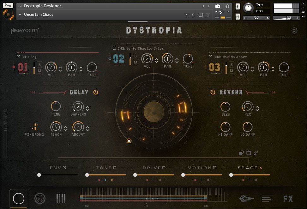Toggle the Delay power button
The width and height of the screenshot is (307, 209).
pyautogui.click(x=96, y=92)
